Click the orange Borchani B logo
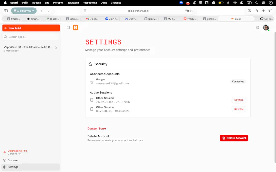This screenshot has height=172, width=276. (x=76, y=28)
